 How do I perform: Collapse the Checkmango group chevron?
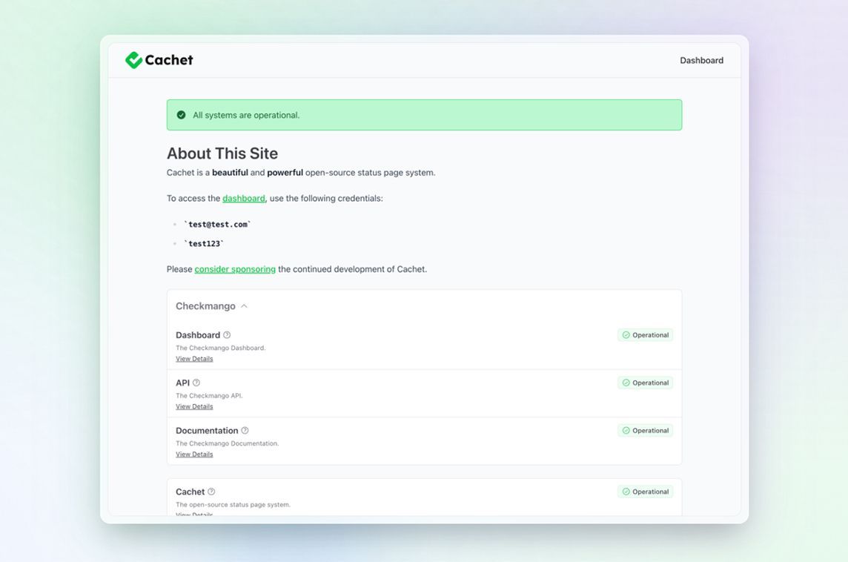[244, 306]
